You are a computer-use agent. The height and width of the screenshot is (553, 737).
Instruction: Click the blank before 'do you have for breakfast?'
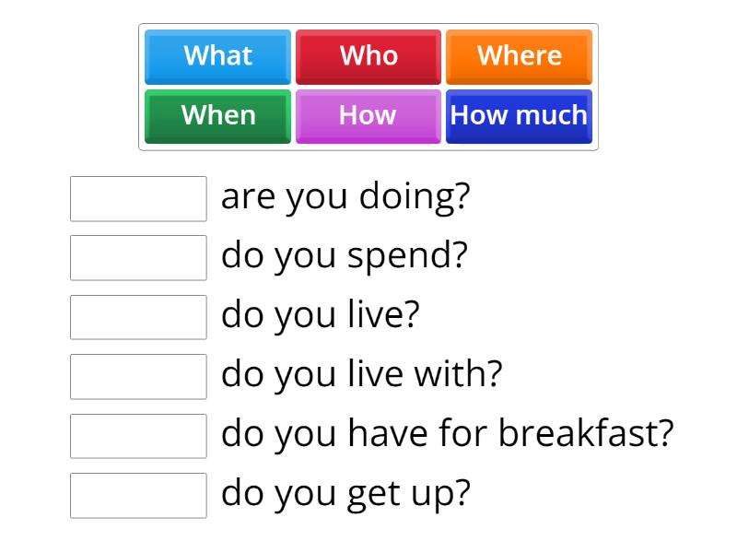pyautogui.click(x=137, y=436)
